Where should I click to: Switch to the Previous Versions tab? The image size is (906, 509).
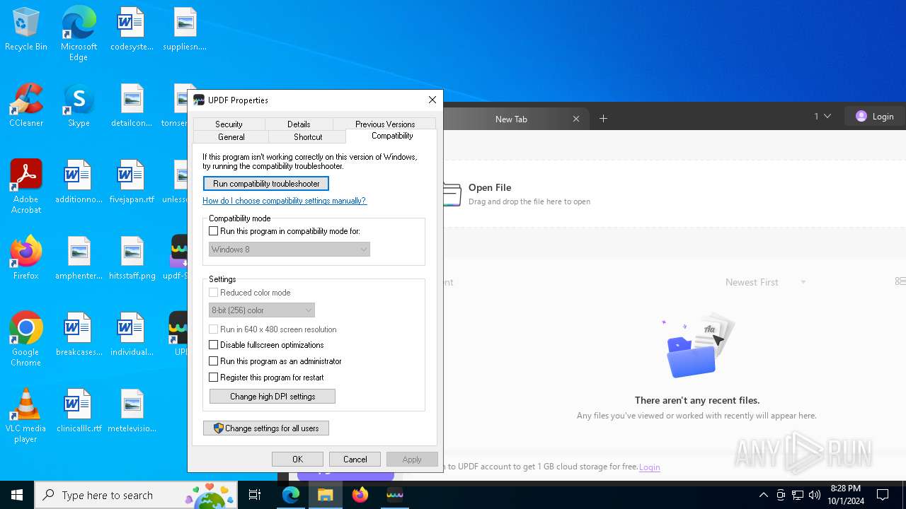point(385,124)
